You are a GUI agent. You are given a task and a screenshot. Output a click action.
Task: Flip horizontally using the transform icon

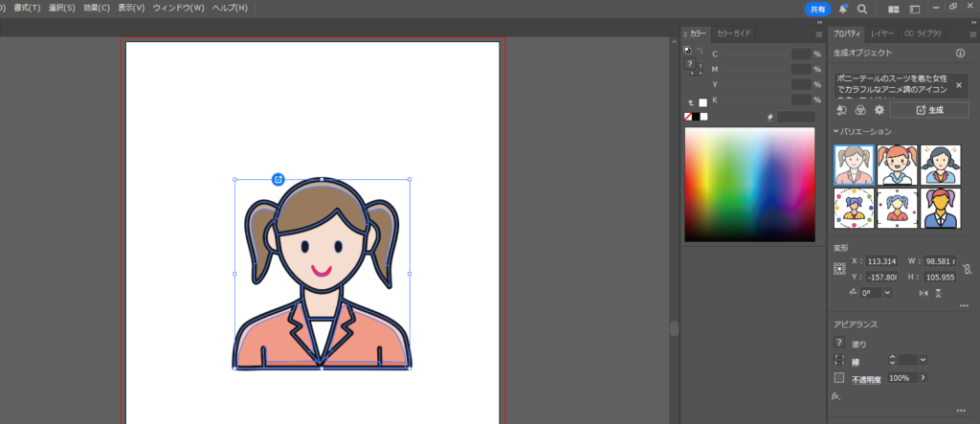(922, 293)
